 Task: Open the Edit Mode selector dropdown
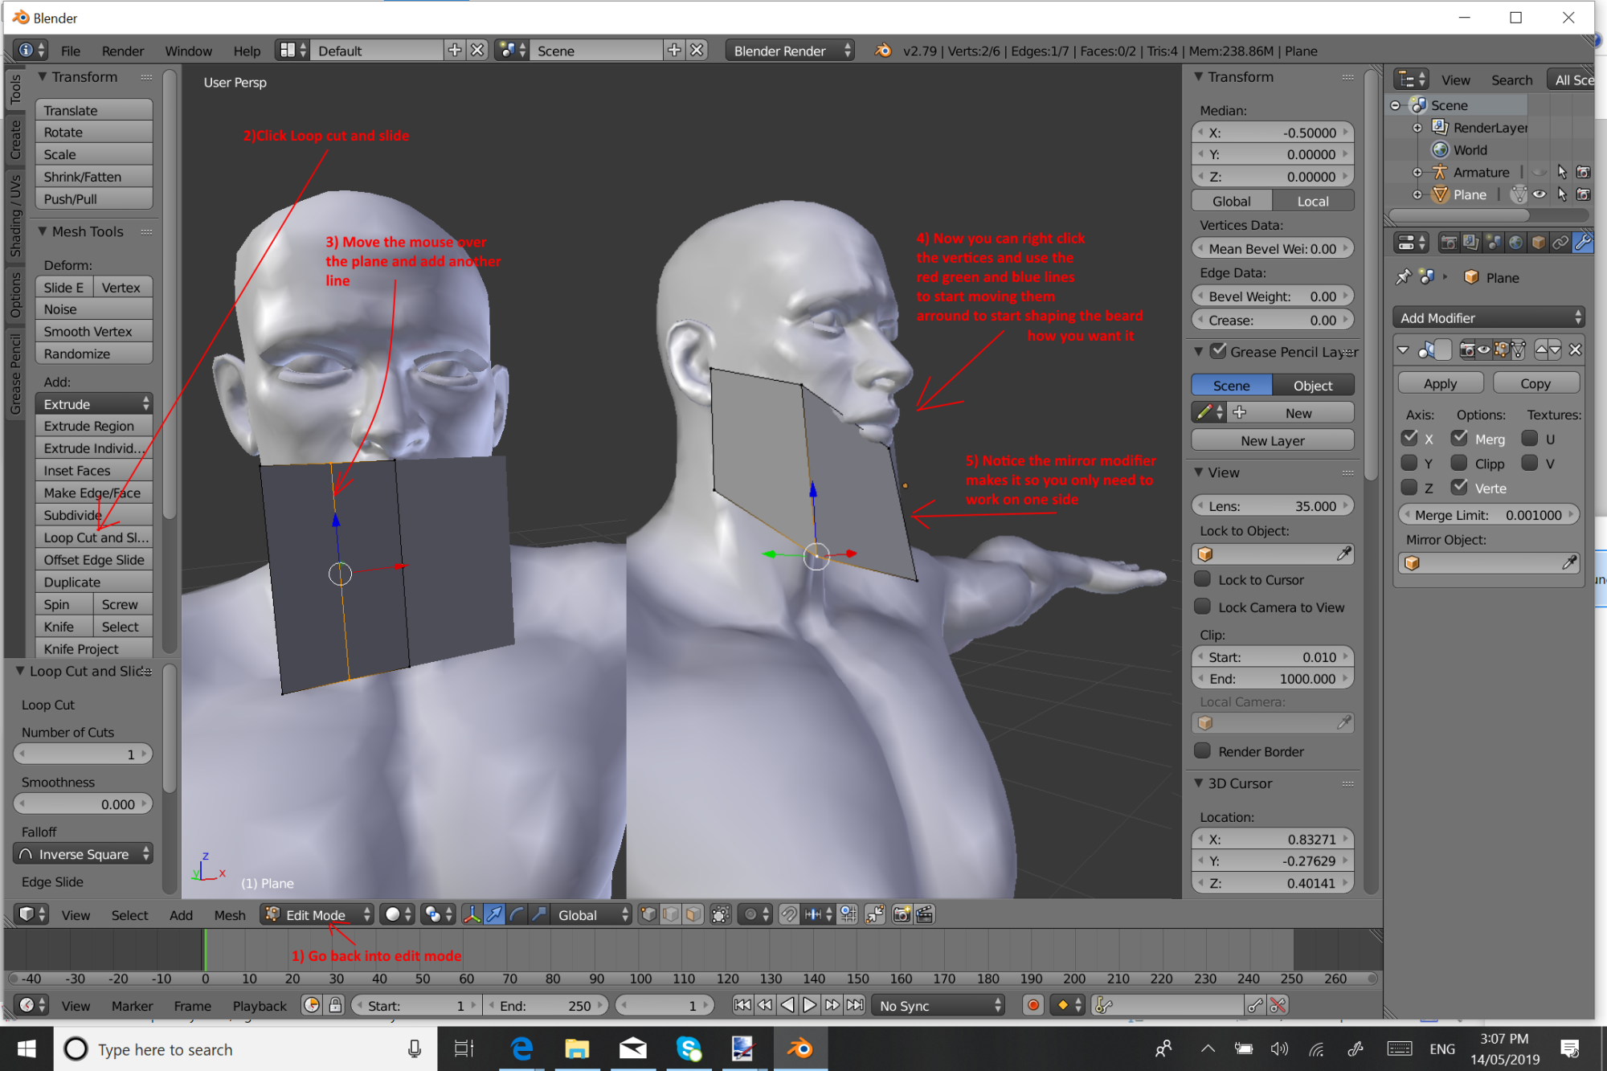click(317, 914)
